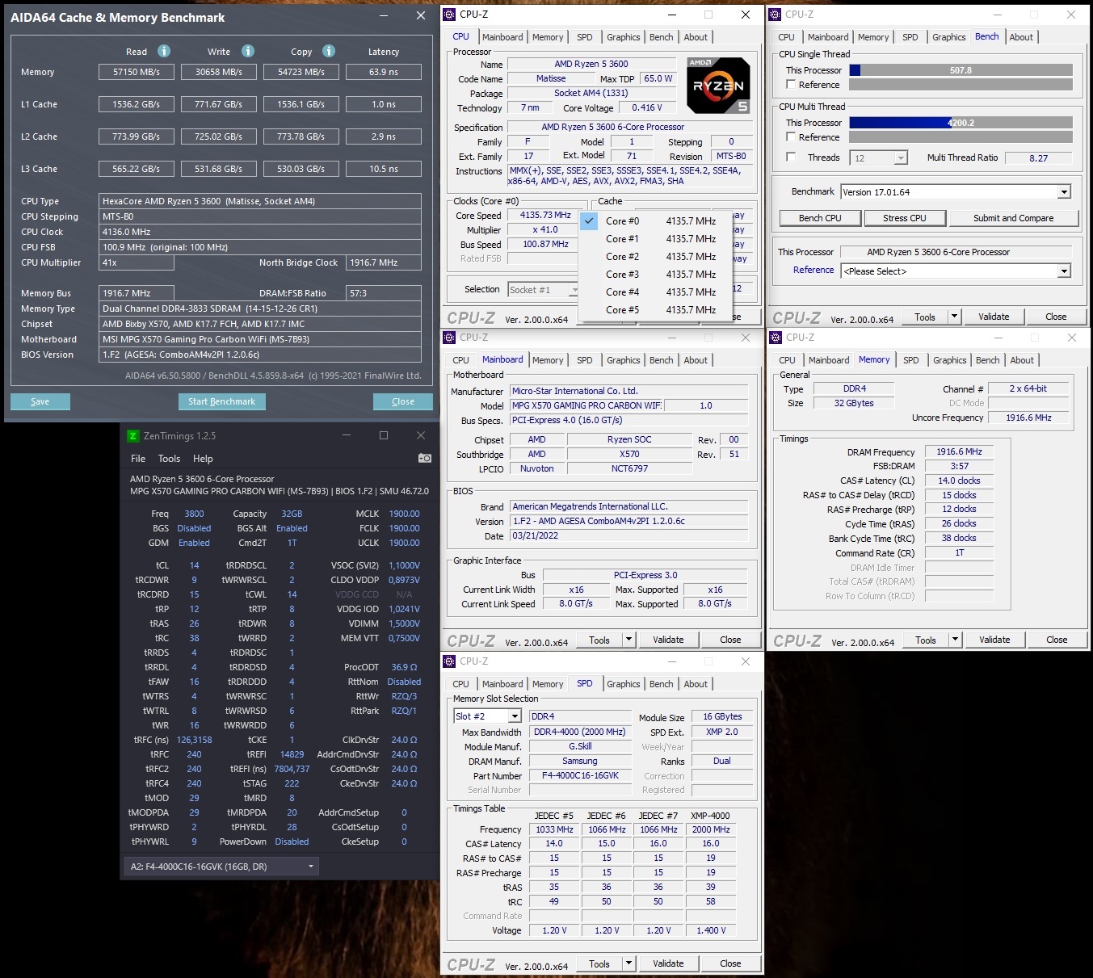Open the Graphics tab in the CPU-Z Memory window
The image size is (1093, 978).
[949, 360]
